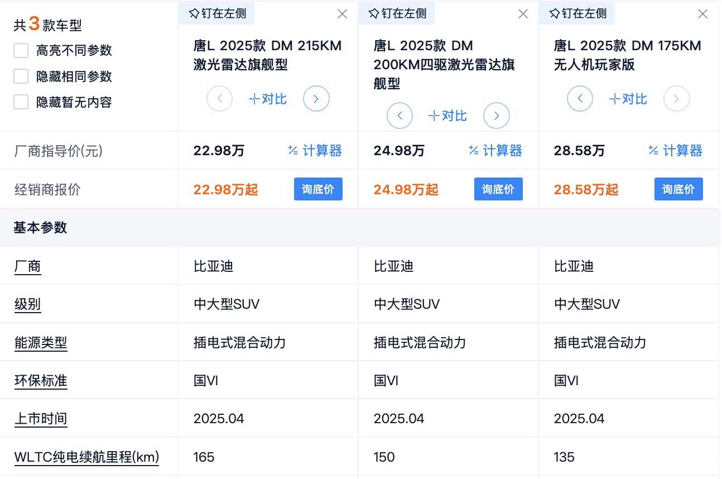Image resolution: width=722 pixels, height=479 pixels.
Task: Open the 能源类型 parameter explanation
Action: tap(41, 342)
